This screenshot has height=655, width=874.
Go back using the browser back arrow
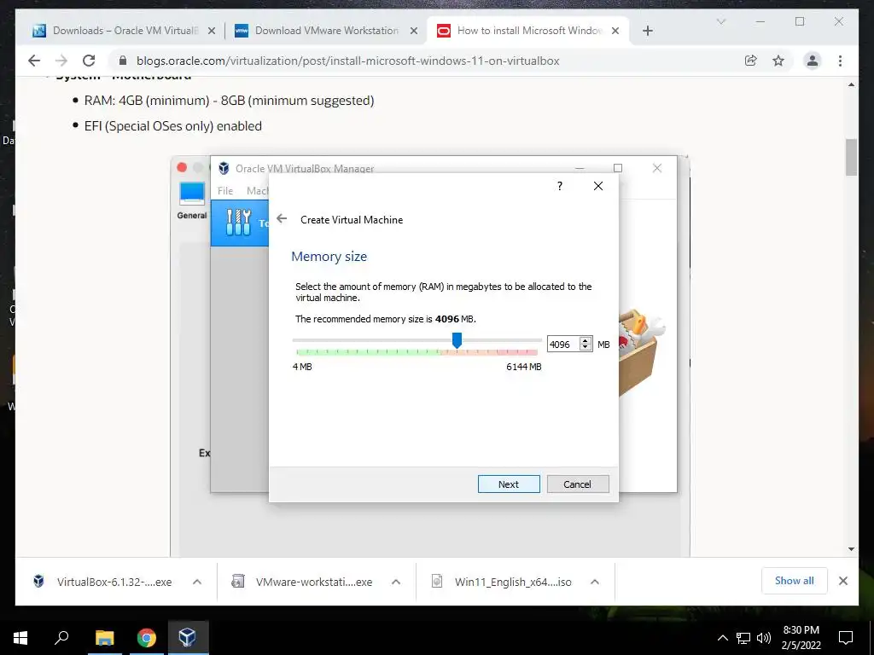pos(34,61)
